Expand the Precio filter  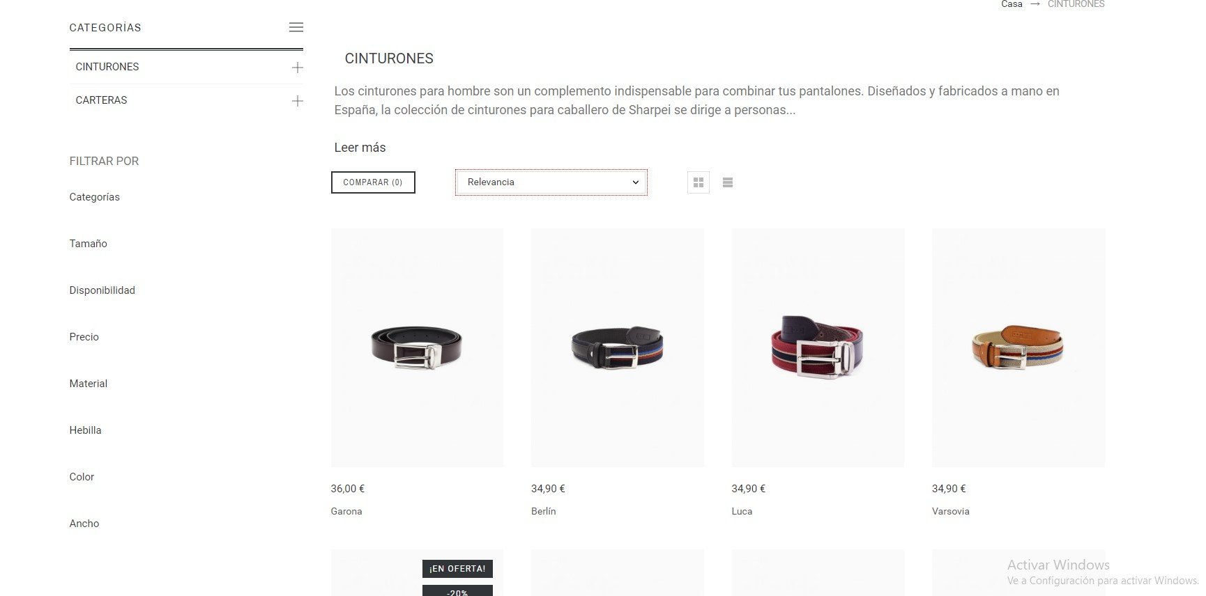[x=84, y=337]
